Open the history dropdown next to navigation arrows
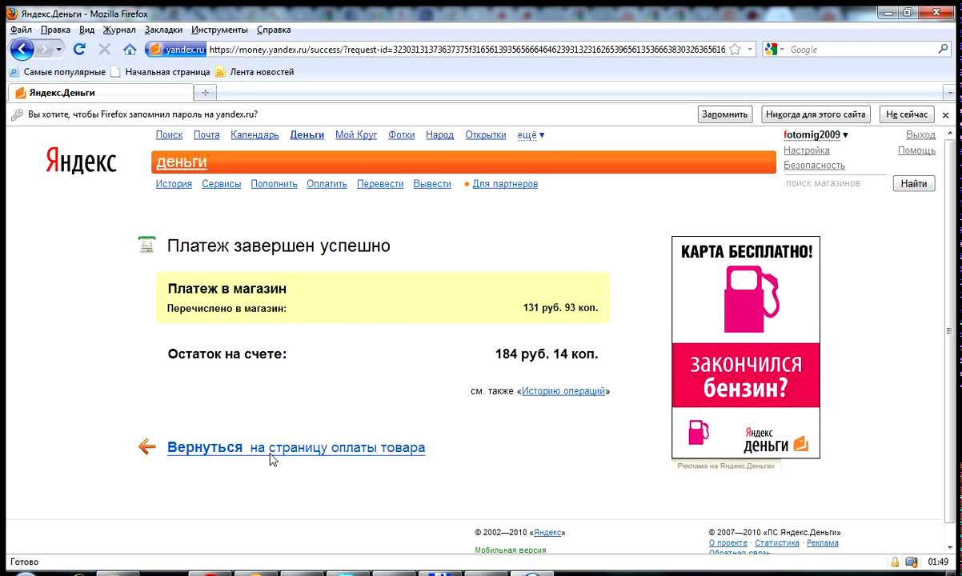This screenshot has width=962, height=576. tap(59, 50)
